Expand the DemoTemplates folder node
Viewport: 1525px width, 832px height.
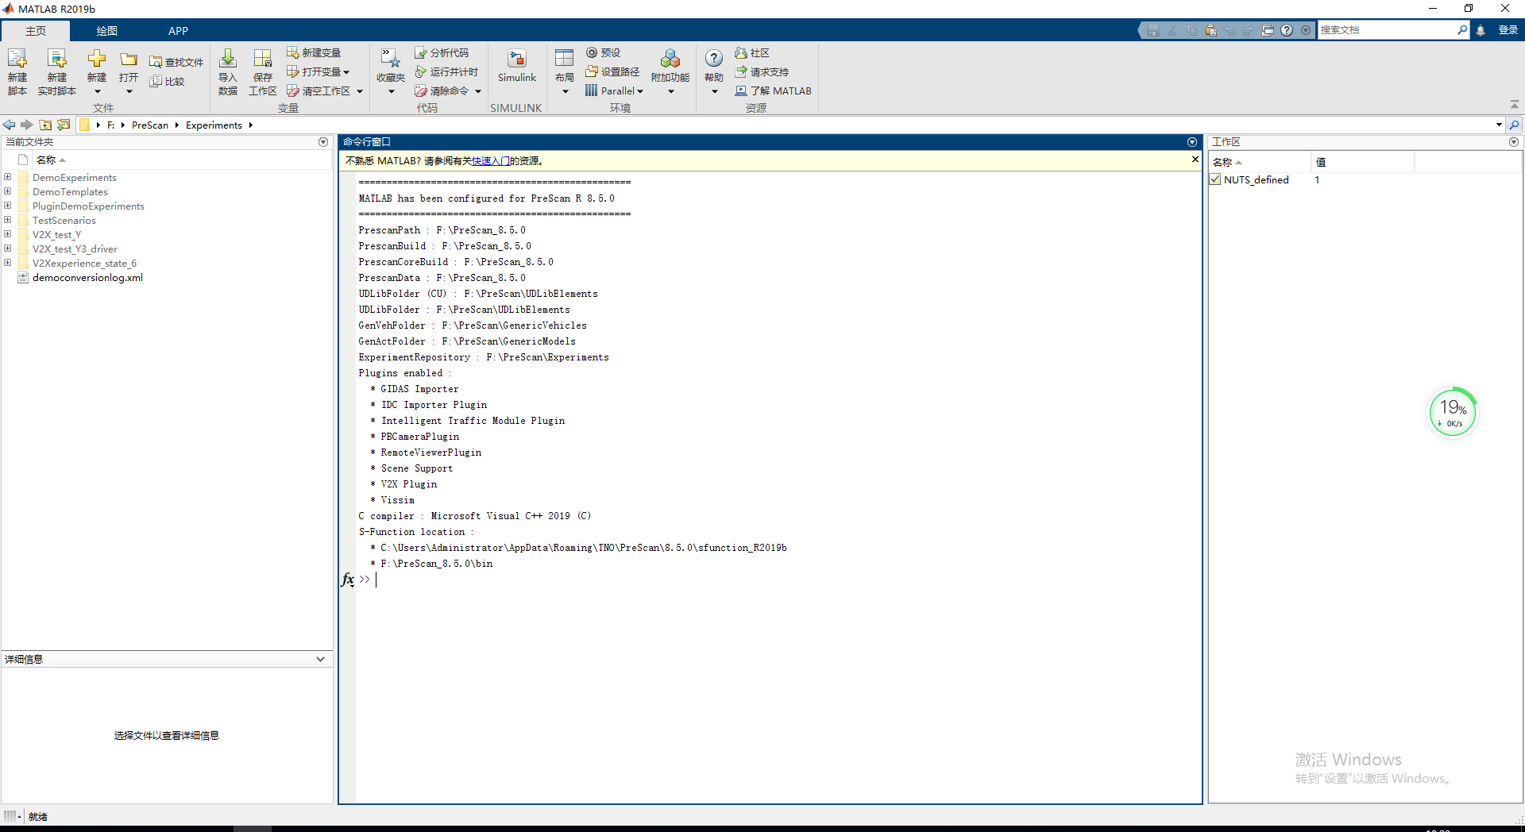click(8, 191)
